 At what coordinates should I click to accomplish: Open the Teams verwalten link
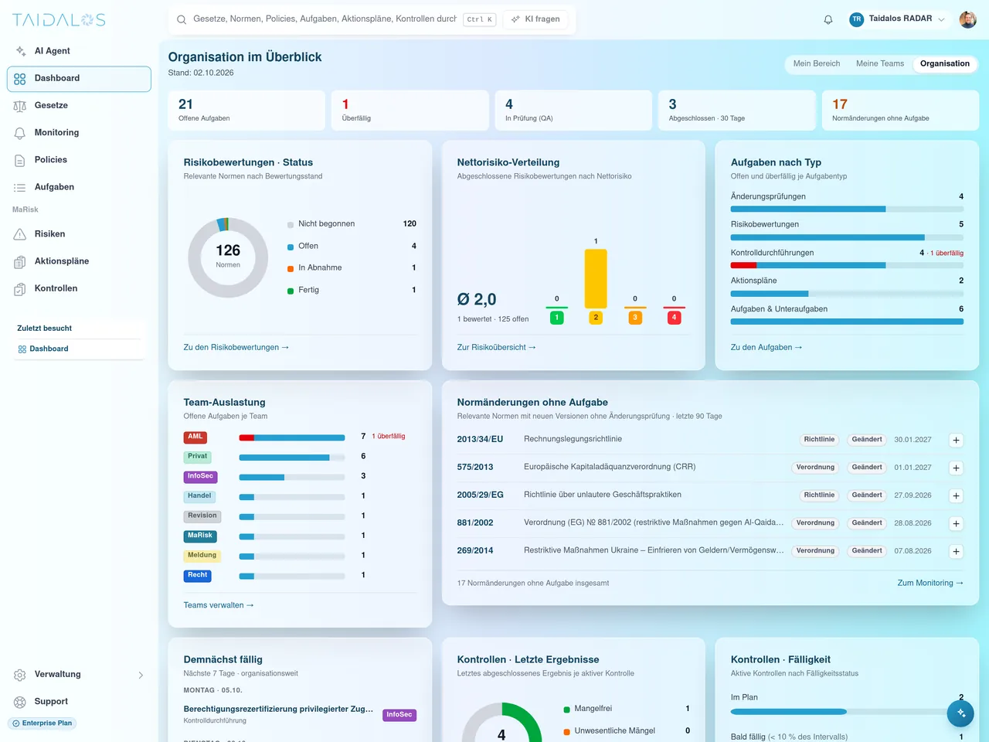(219, 605)
